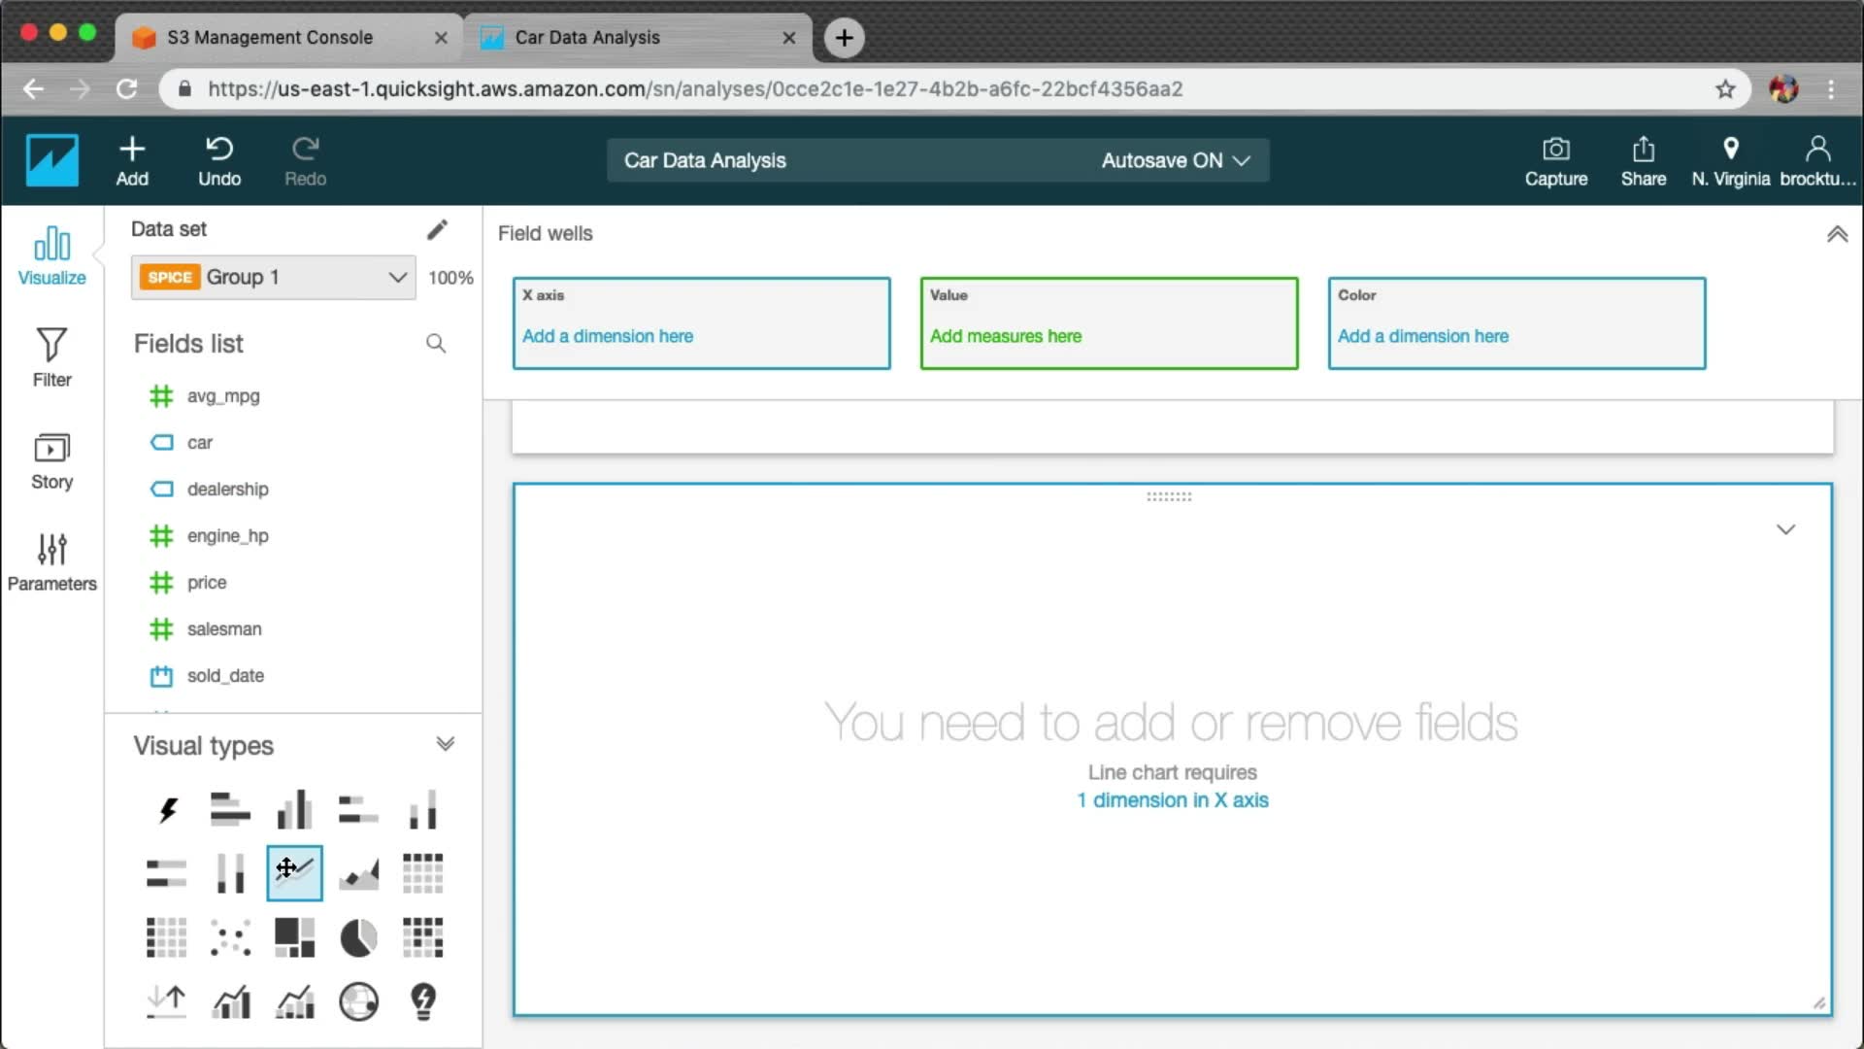Choose the scatter plot visual type
Image resolution: width=1864 pixels, height=1049 pixels.
point(230,938)
